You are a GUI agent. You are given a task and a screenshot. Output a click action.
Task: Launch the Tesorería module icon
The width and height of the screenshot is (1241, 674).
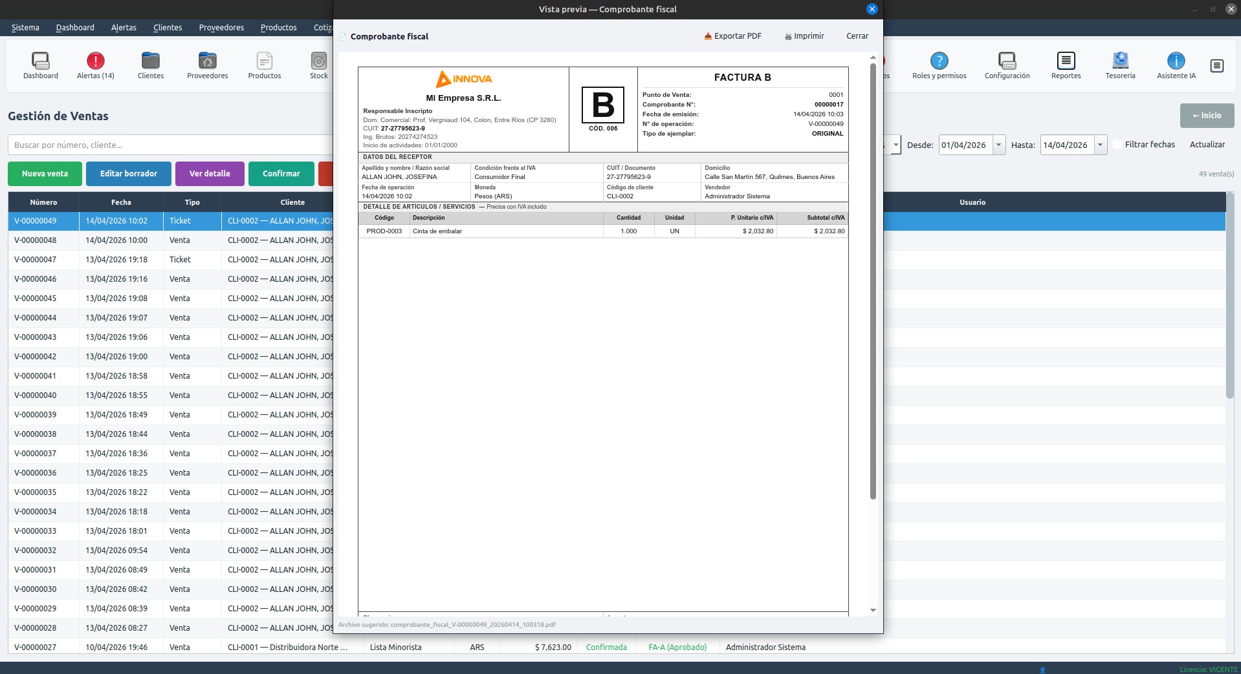1120,61
